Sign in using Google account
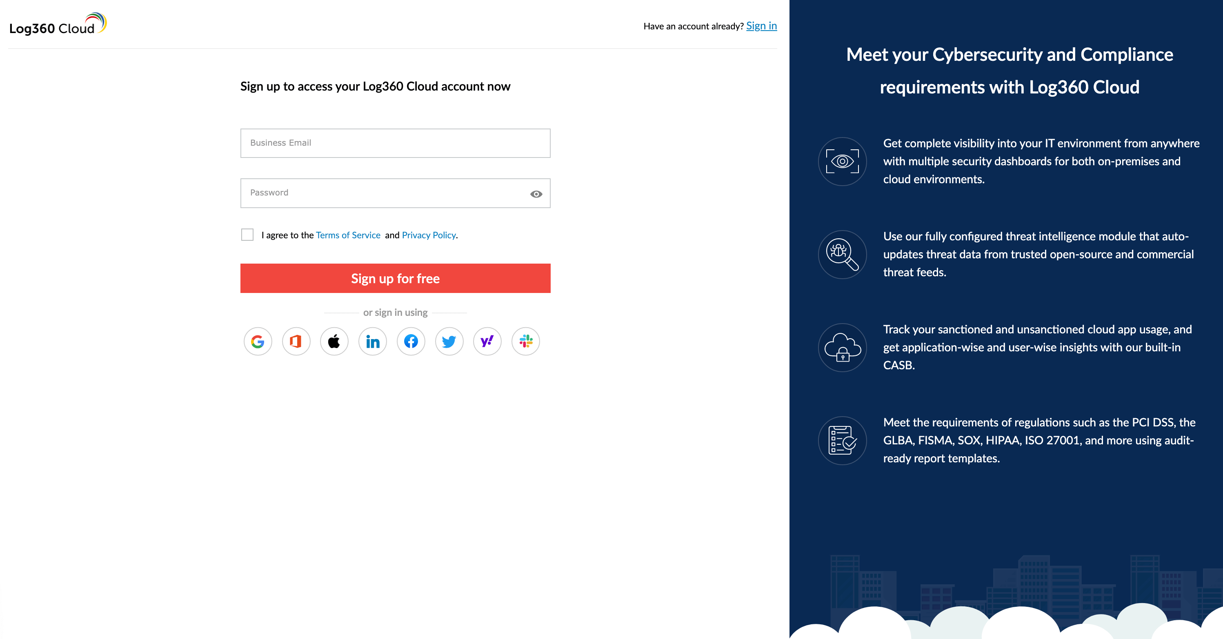This screenshot has height=639, width=1223. click(x=258, y=342)
